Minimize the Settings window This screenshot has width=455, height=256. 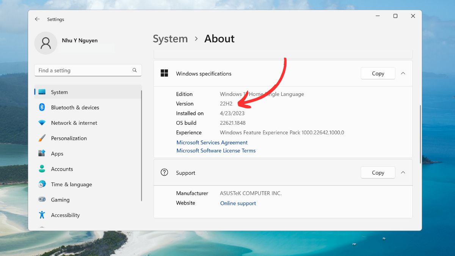click(378, 16)
